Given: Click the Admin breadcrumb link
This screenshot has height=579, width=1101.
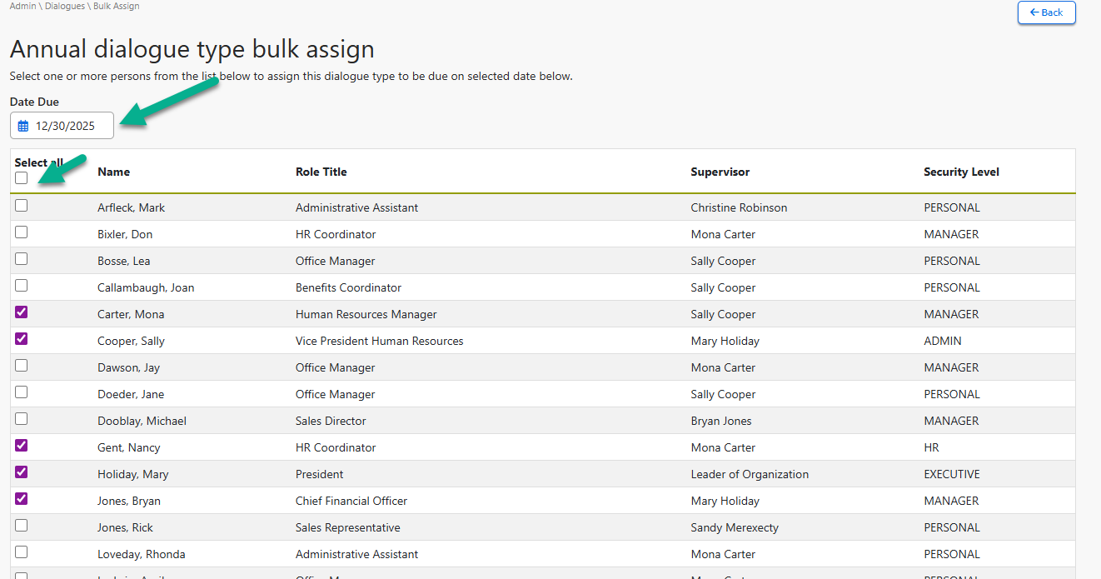Looking at the screenshot, I should pyautogui.click(x=22, y=6).
